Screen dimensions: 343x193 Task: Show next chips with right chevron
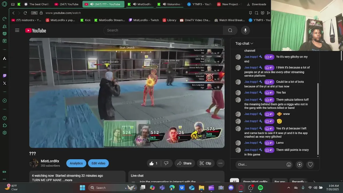click(314, 182)
